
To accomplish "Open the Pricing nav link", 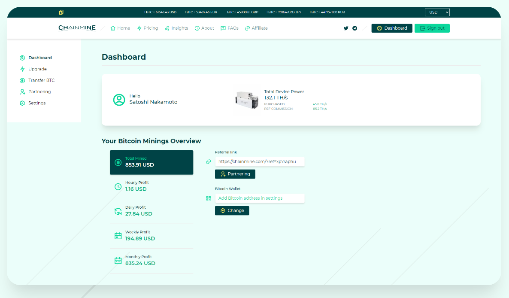I will point(147,28).
